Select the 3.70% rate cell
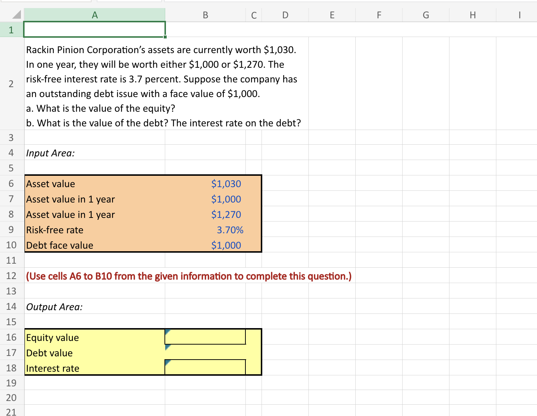537x416 pixels. click(205, 230)
